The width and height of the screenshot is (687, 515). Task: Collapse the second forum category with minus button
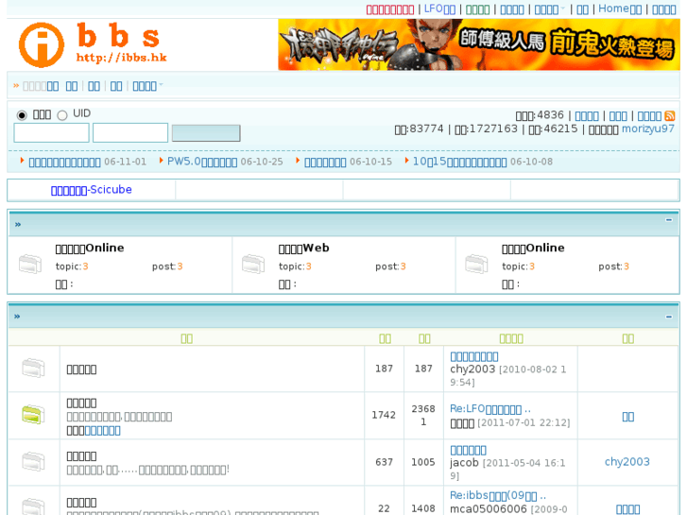point(669,317)
